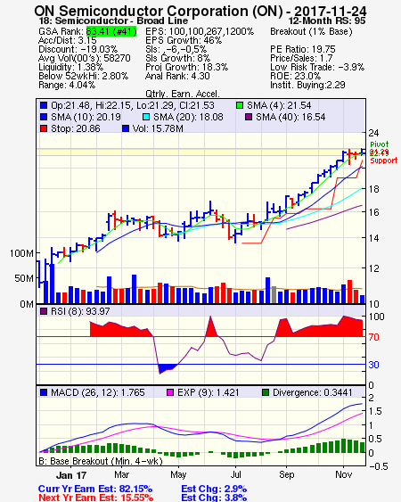Click the 'EPS: 100,100,267,1200%' text

200,31
